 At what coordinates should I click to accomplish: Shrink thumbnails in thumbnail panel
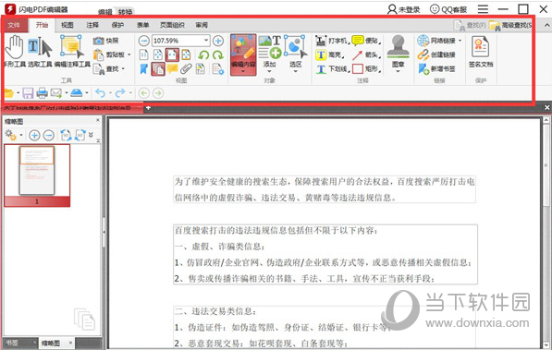click(49, 135)
